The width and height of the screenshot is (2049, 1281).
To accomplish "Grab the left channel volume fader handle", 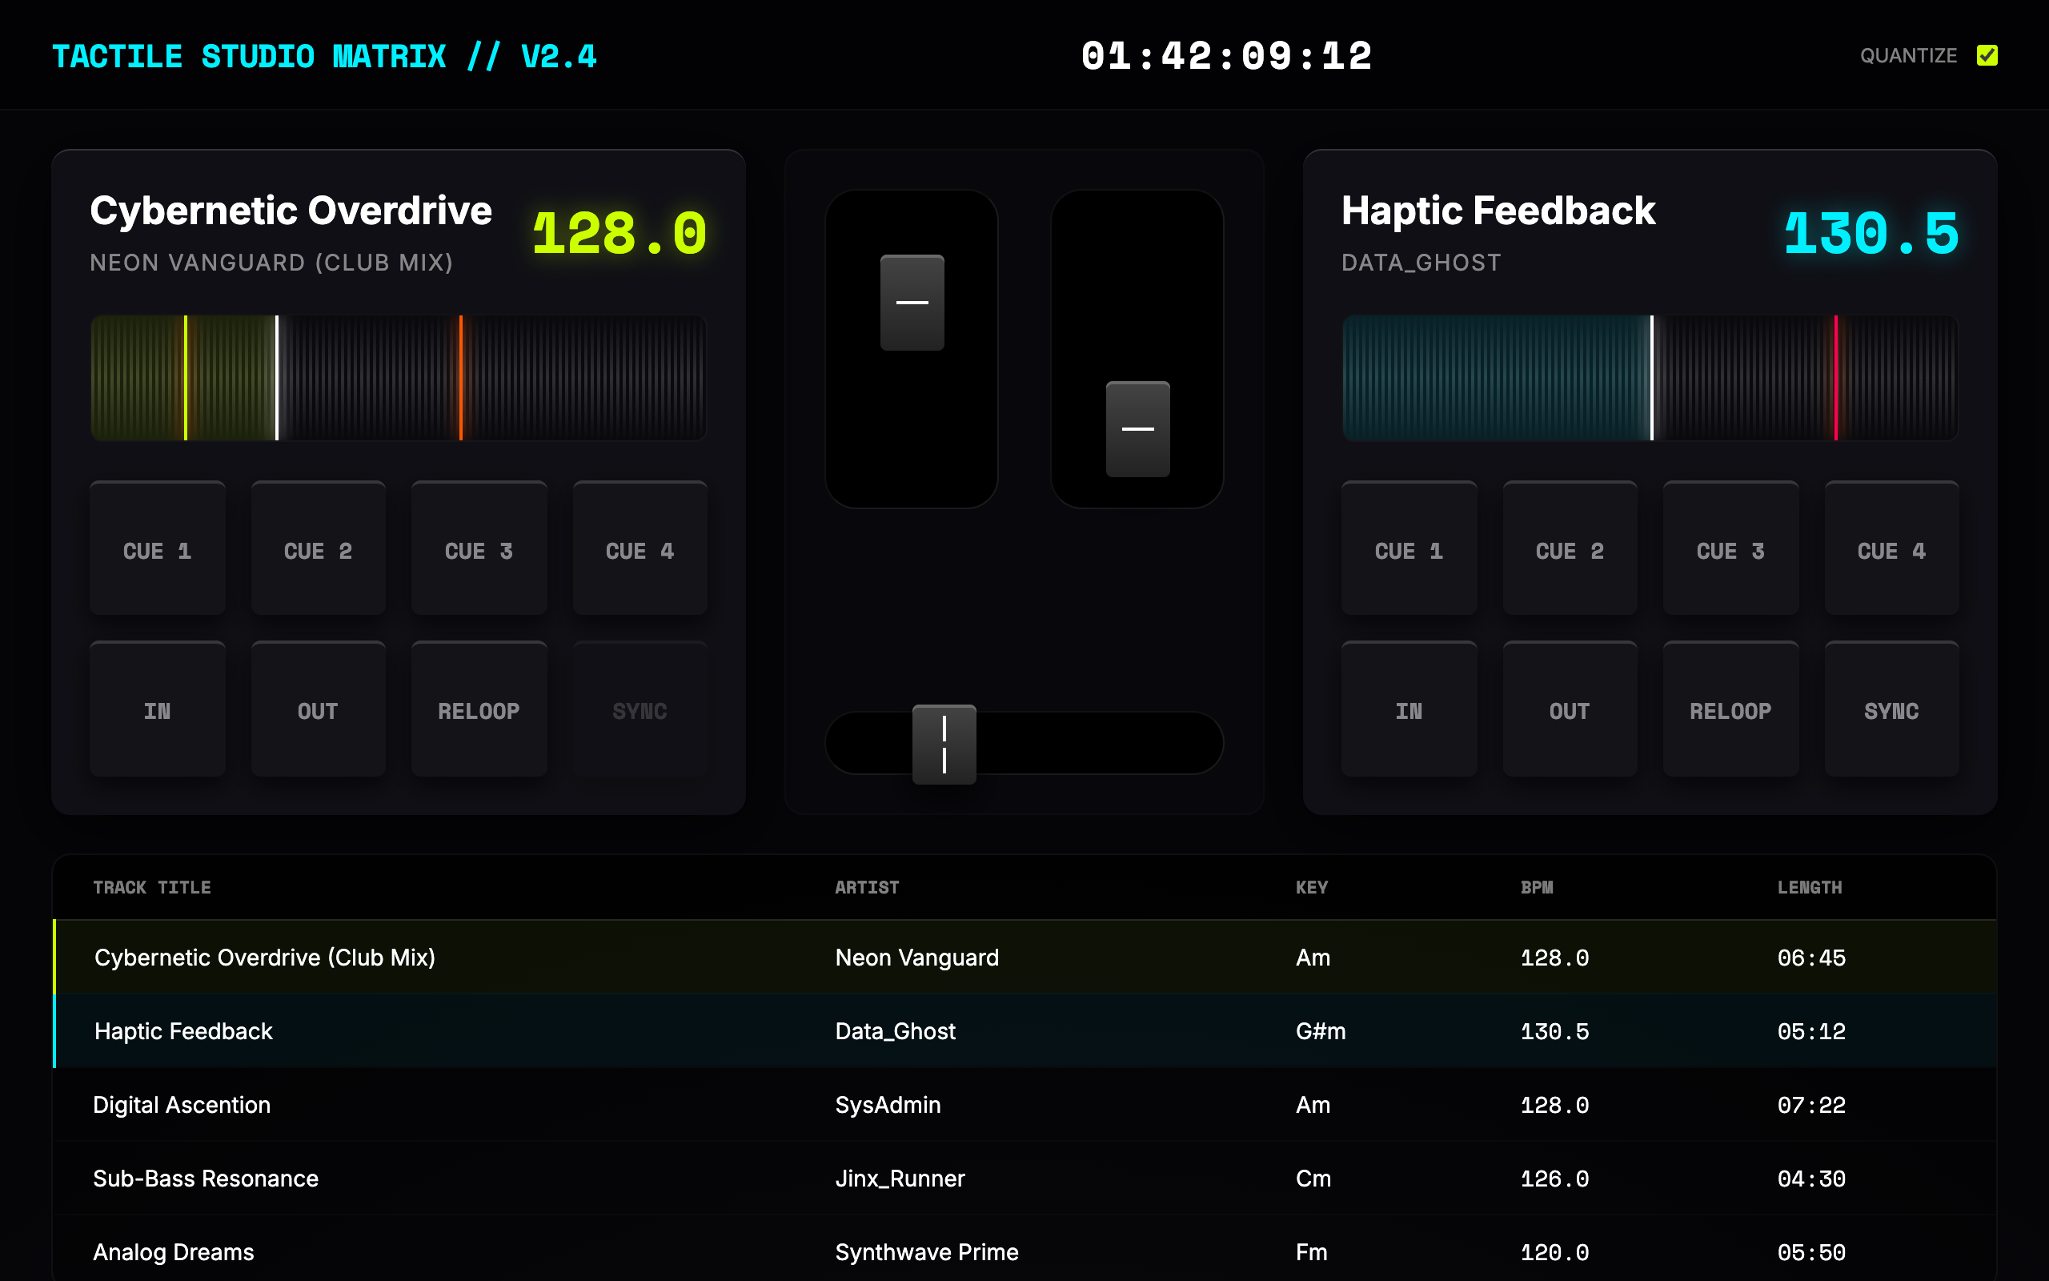I will [912, 303].
